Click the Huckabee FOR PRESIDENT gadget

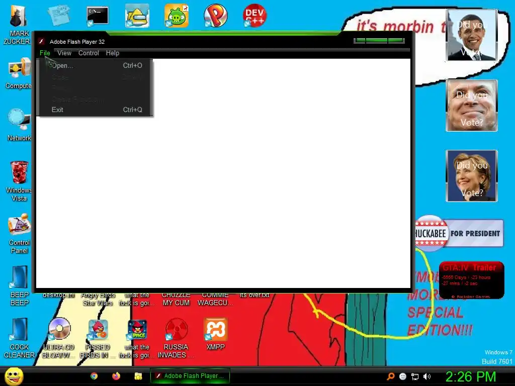click(459, 233)
